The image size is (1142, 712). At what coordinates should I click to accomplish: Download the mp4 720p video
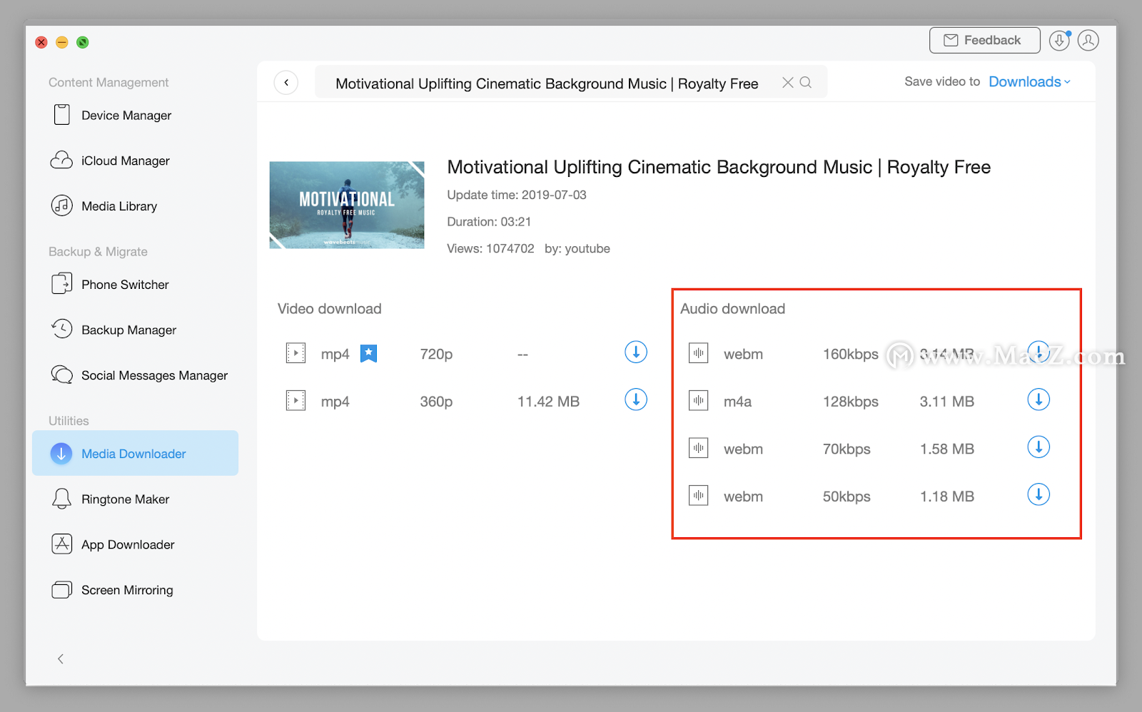point(636,352)
